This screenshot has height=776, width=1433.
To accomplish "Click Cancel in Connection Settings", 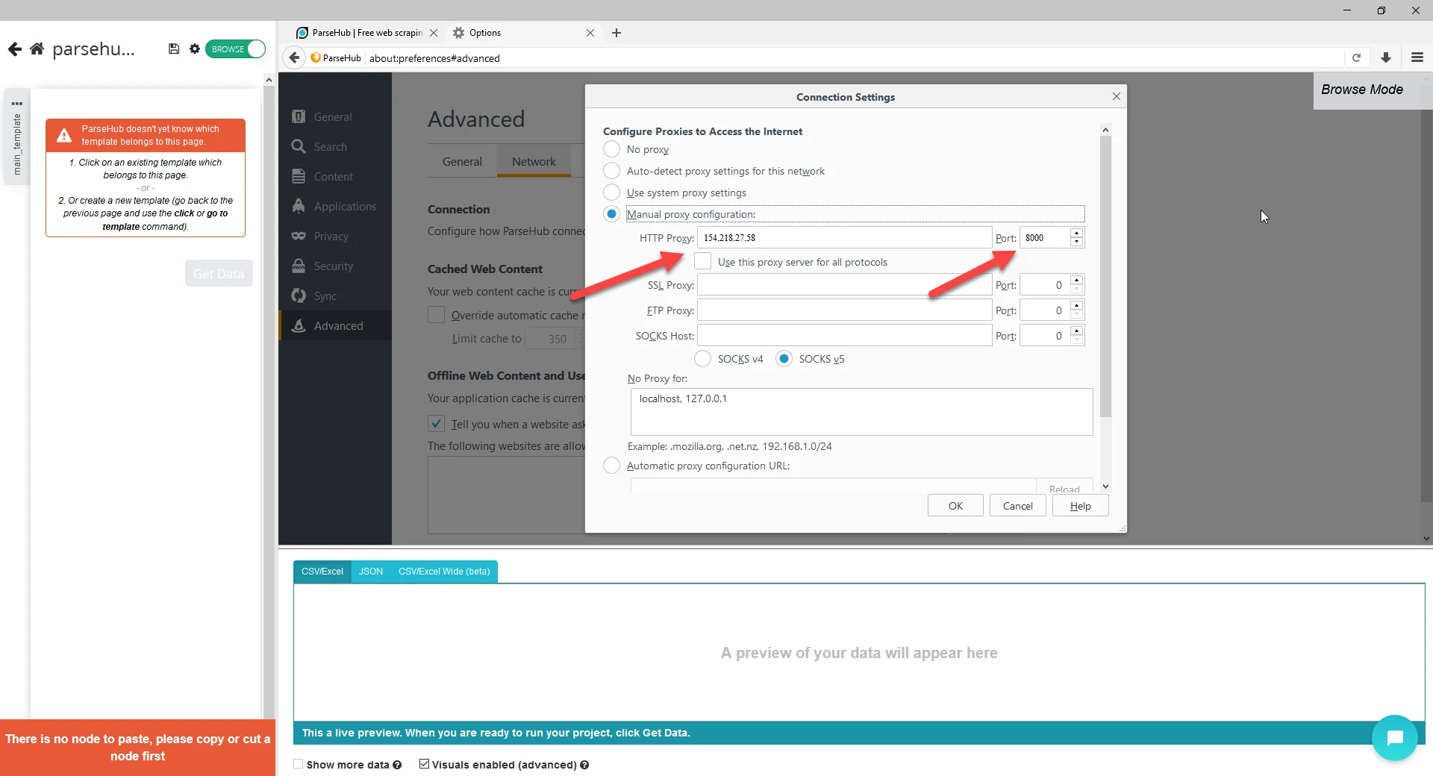I will tap(1017, 506).
